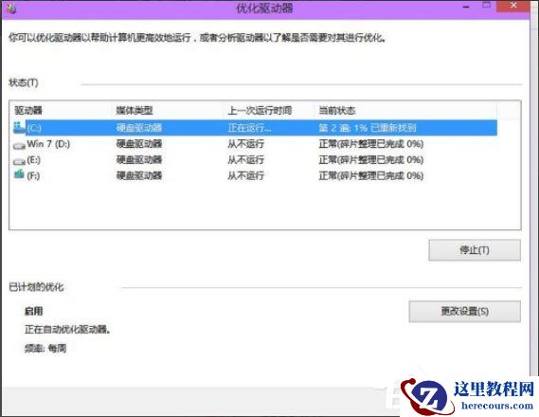The width and height of the screenshot is (539, 417).
Task: Click the 启用 enabled status text
Action: [34, 311]
